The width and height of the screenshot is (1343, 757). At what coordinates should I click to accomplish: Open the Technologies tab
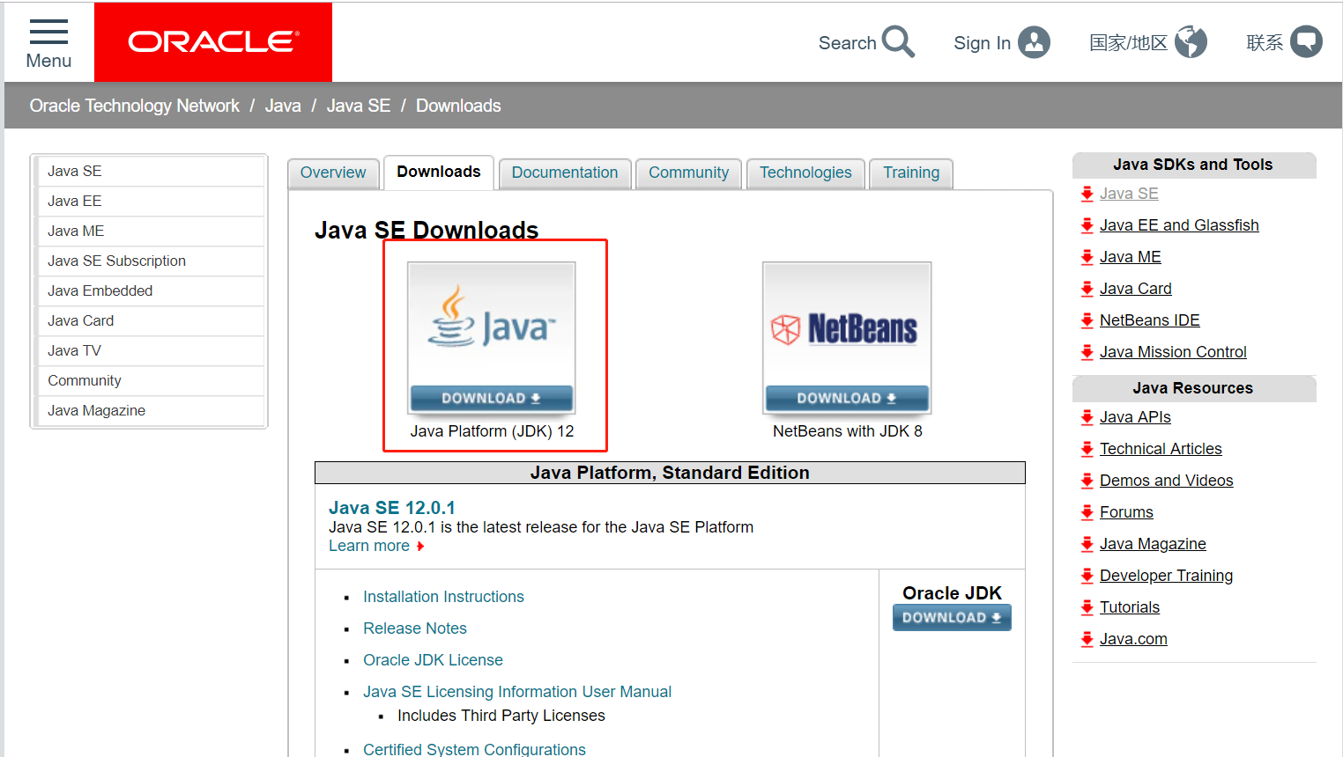click(805, 173)
